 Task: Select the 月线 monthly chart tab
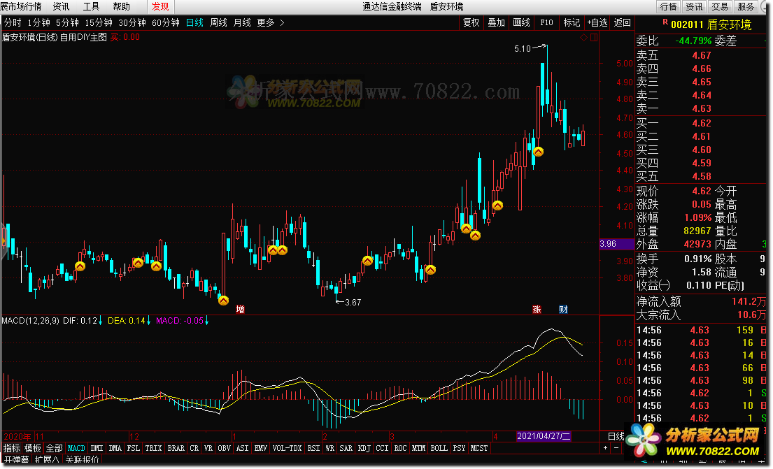(x=242, y=22)
